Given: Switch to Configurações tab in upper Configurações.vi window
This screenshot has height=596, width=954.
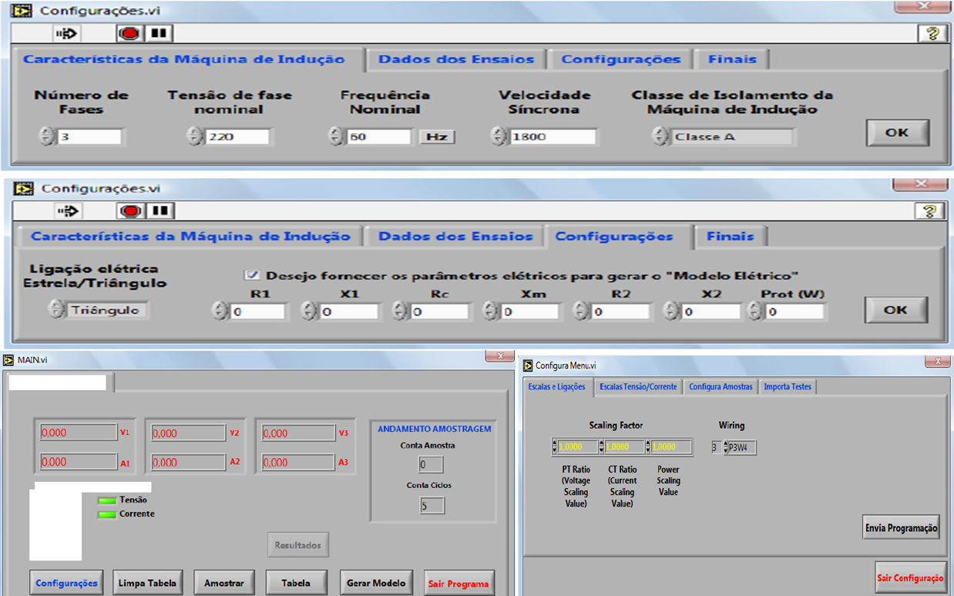Looking at the screenshot, I should tap(620, 59).
